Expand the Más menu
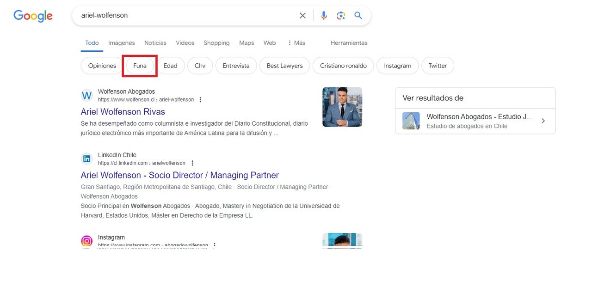Viewport: 592px width, 299px height. point(296,43)
